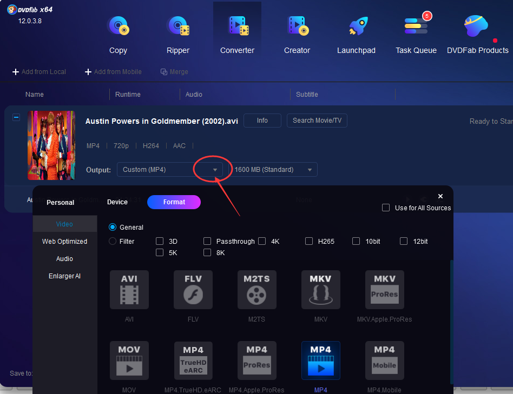The image size is (513, 394).
Task: Click the Merge icon
Action: coord(164,72)
